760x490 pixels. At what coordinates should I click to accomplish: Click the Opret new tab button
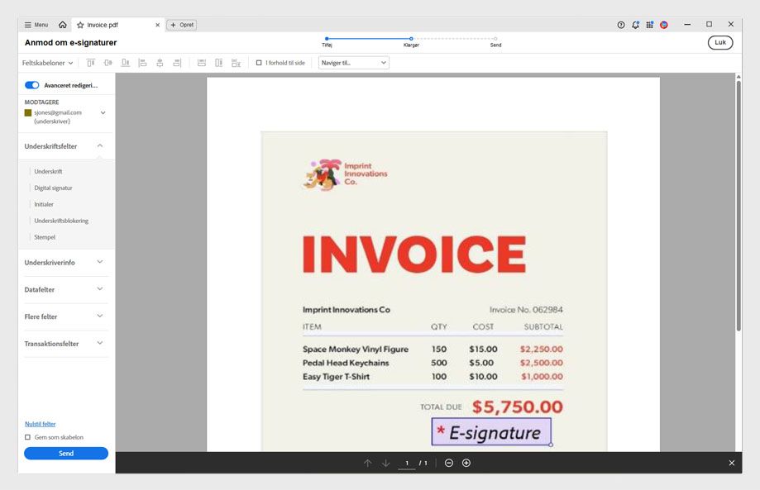[x=182, y=25]
